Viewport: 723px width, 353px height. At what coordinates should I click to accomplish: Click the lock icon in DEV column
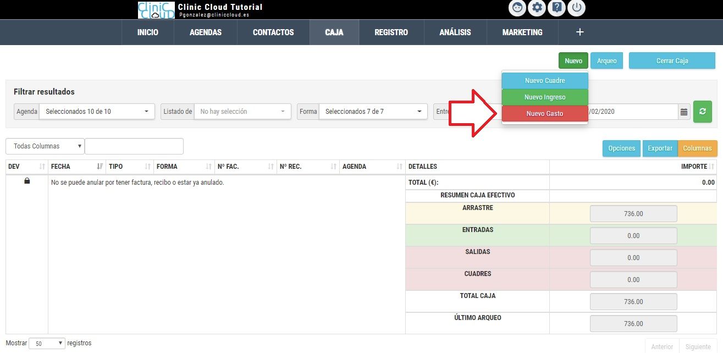coord(27,181)
